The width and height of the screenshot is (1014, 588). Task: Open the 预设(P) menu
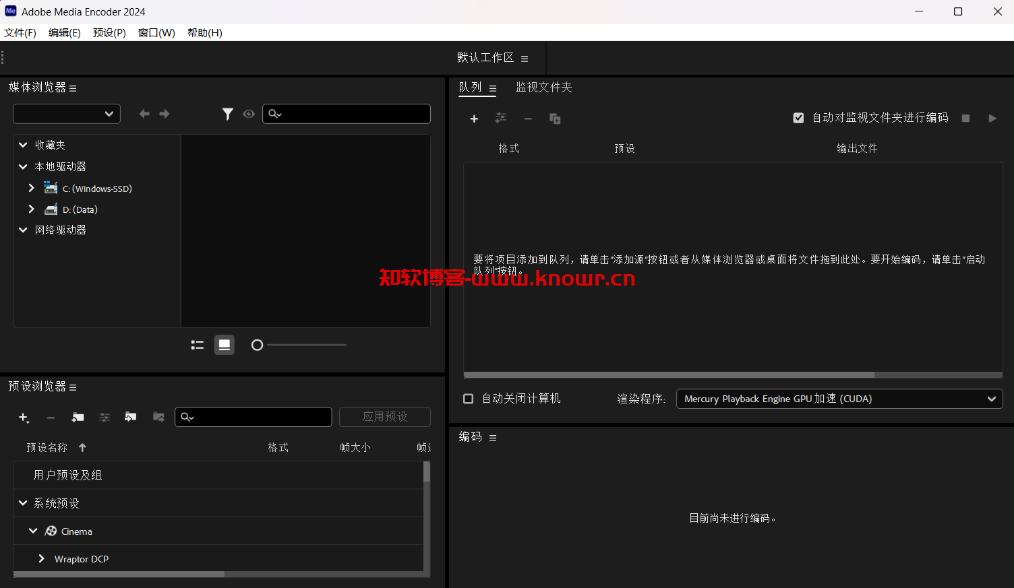109,32
